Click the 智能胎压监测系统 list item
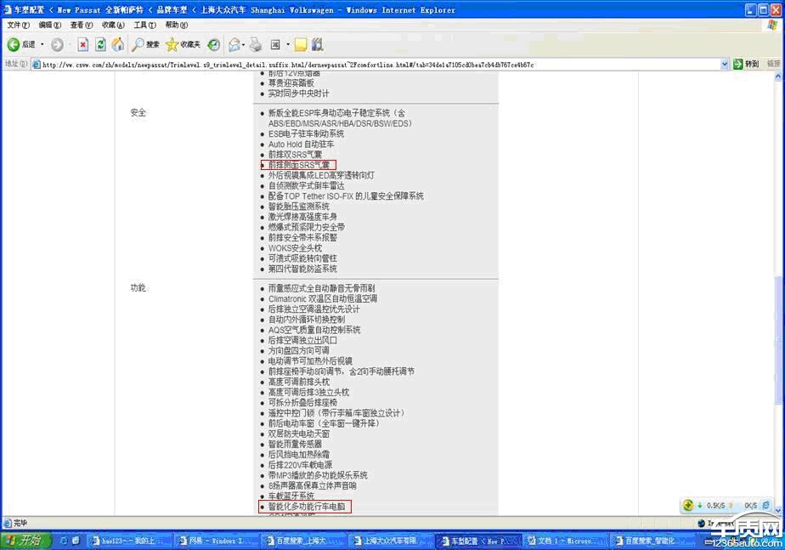Image resolution: width=785 pixels, height=550 pixels. point(298,207)
